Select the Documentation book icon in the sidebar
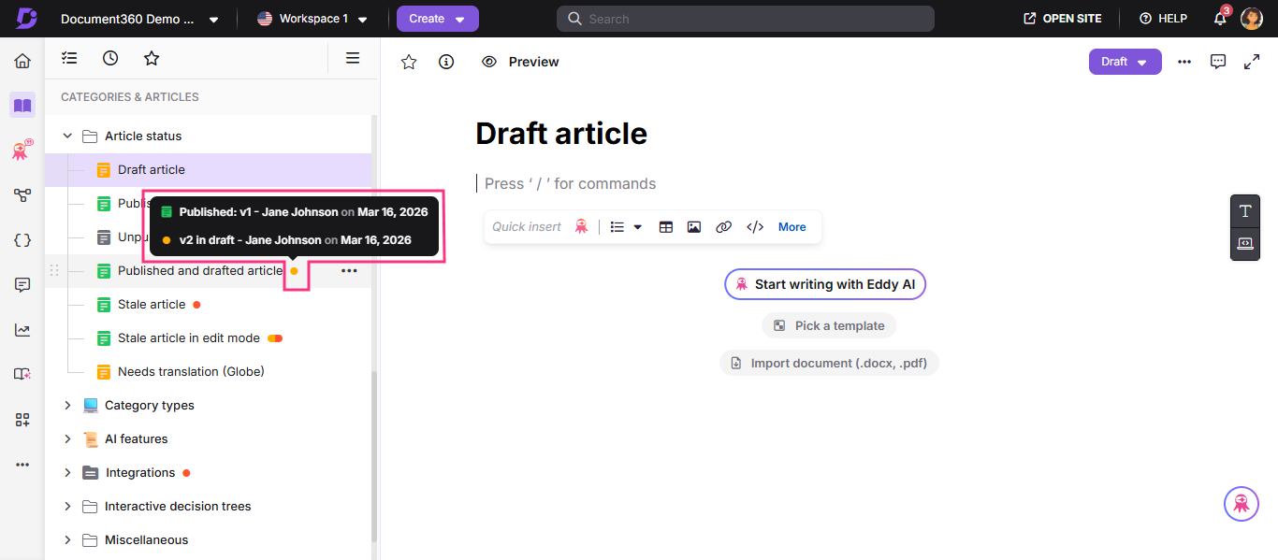Image resolution: width=1278 pixels, height=560 pixels. coord(22,105)
